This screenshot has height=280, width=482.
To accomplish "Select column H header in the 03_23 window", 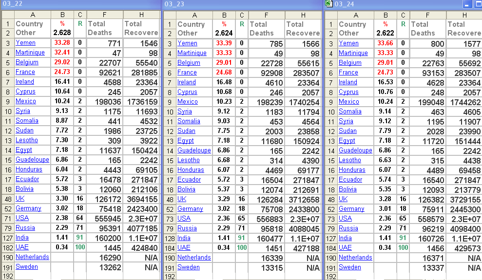I will click(304, 15).
